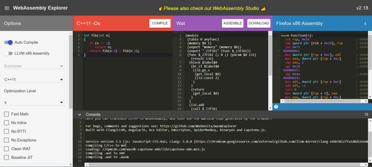Click 'Compiling .wat to x86' console line
This screenshot has width=372, height=167.
click(x=105, y=153)
